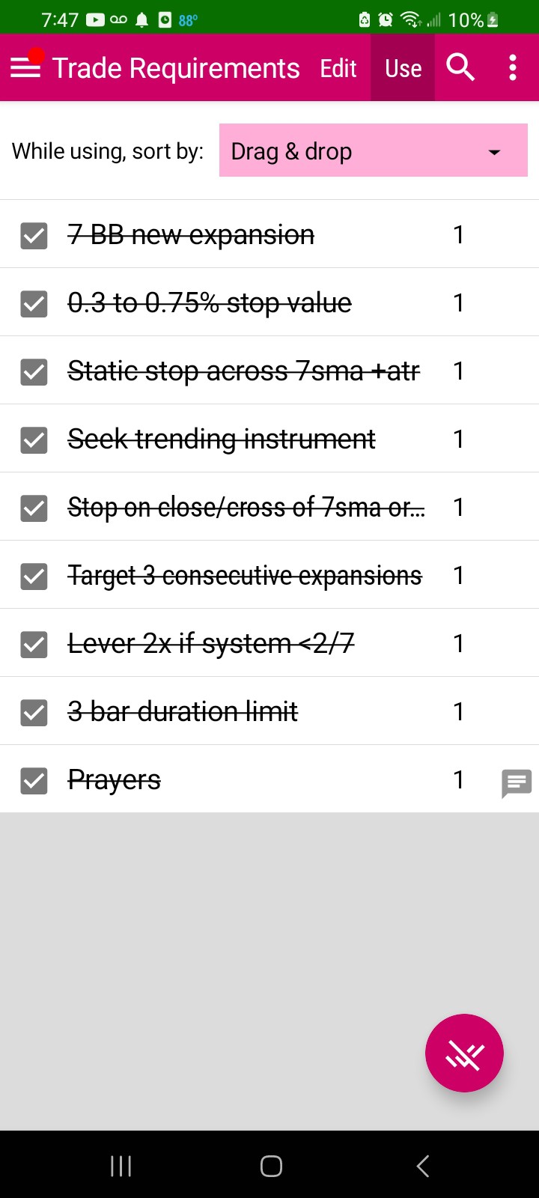The image size is (539, 1198).
Task: Open the three-dot overflow menu
Action: (513, 68)
